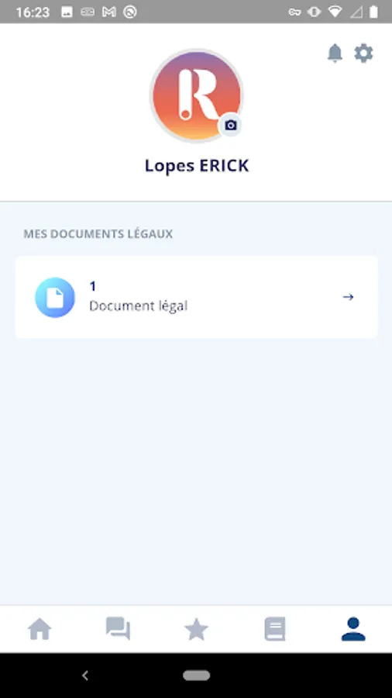Open the star favorites tab
Screen dimensions: 392x698
[x=196, y=629]
